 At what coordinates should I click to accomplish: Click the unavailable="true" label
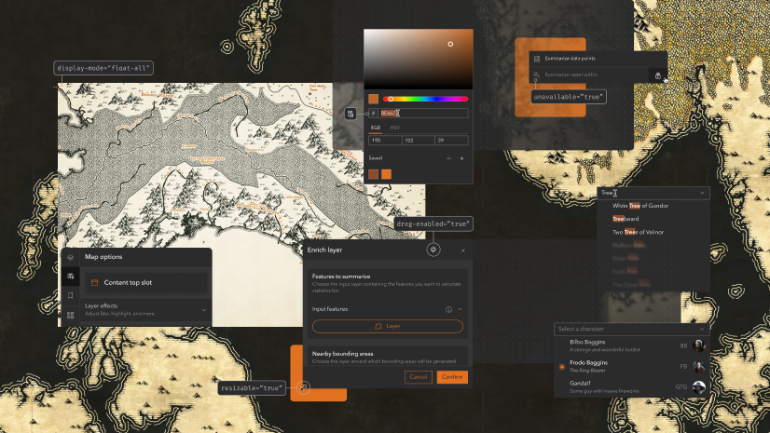tap(568, 97)
